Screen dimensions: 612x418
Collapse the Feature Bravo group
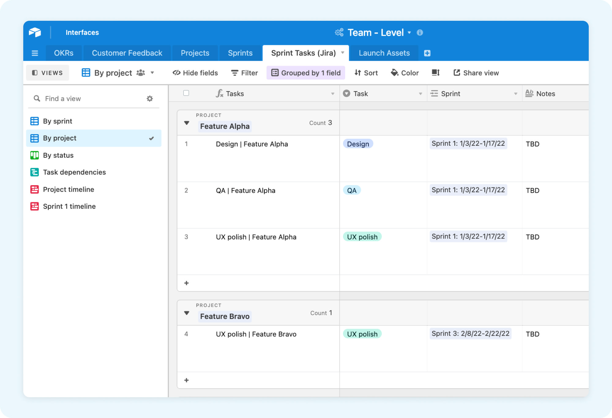pyautogui.click(x=187, y=313)
